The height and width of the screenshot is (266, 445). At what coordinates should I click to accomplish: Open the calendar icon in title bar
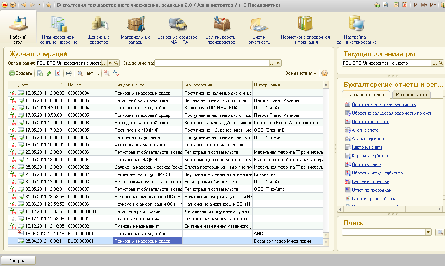[x=404, y=5]
